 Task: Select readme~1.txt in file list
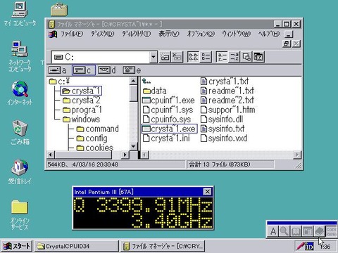(227, 91)
